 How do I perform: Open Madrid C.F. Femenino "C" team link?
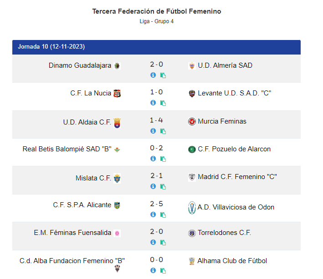[237, 177]
